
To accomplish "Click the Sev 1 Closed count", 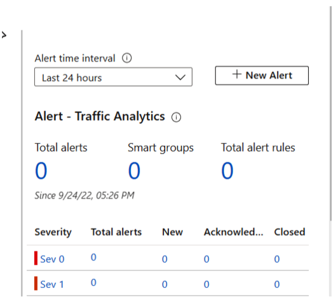I will pyautogui.click(x=277, y=284).
